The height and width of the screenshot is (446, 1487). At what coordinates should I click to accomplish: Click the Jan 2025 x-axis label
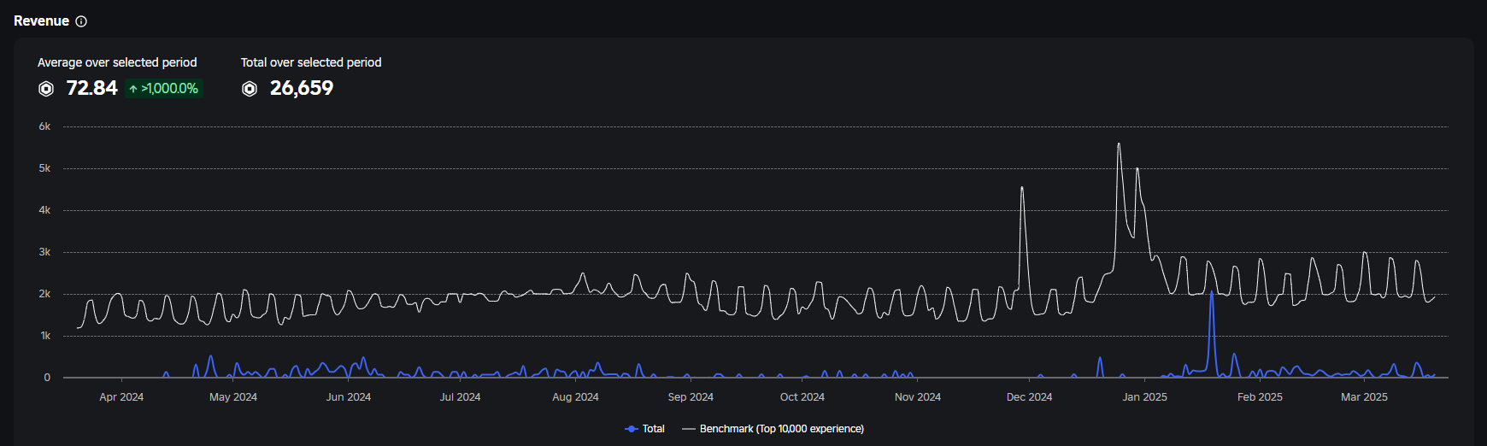point(1144,397)
